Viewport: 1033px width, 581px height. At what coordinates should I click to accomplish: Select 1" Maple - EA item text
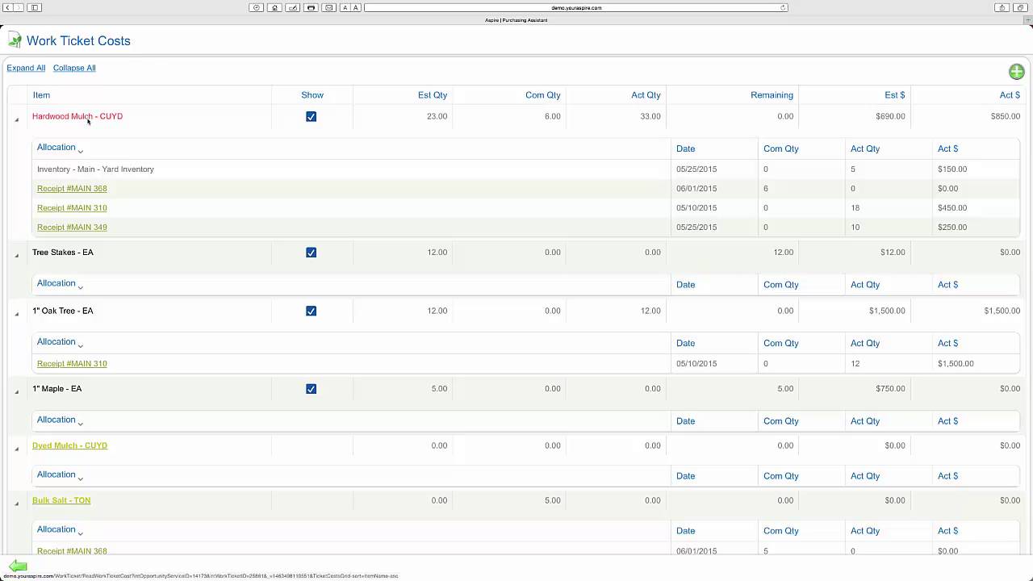pyautogui.click(x=56, y=389)
